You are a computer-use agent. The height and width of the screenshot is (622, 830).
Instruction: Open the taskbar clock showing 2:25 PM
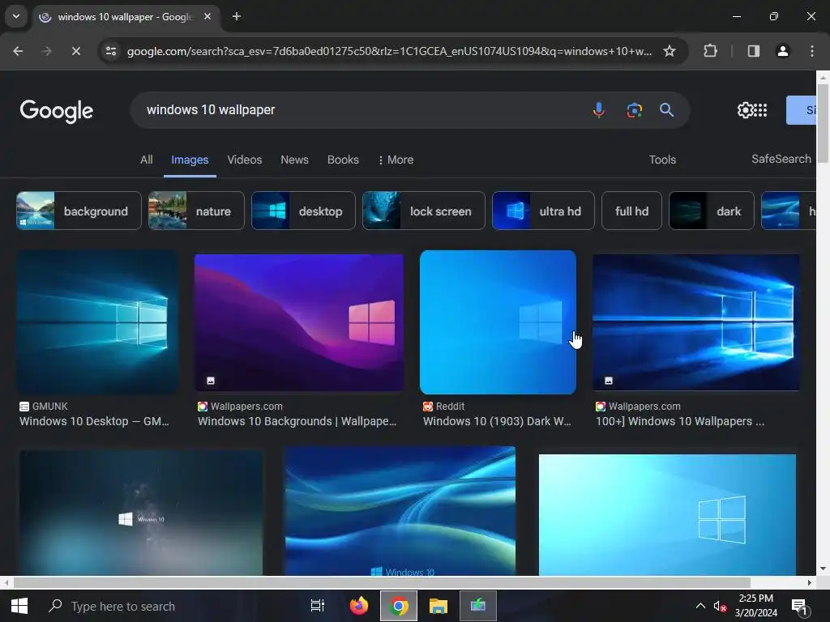(x=756, y=606)
